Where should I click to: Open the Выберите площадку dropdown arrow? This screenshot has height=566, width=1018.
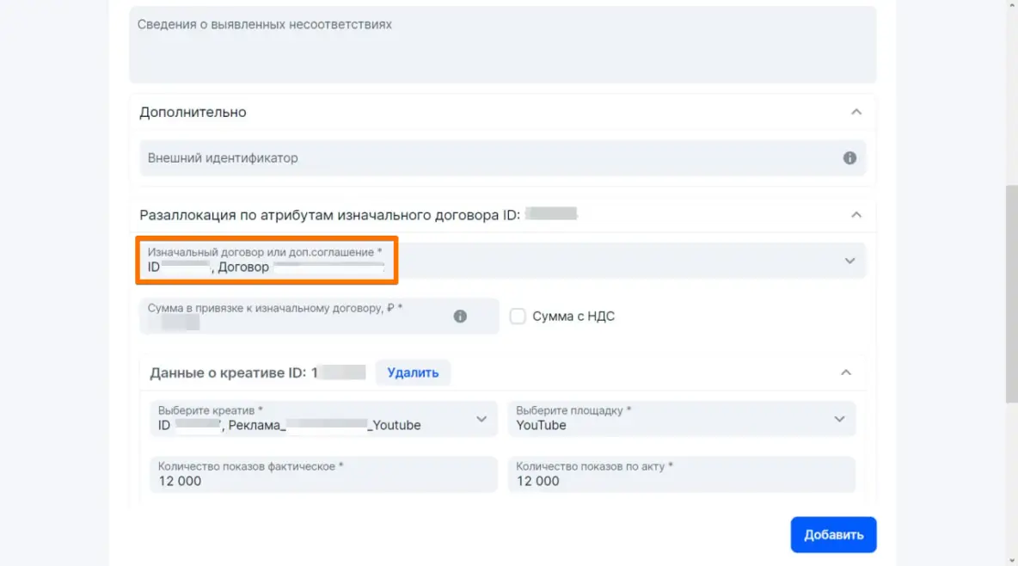(x=839, y=419)
